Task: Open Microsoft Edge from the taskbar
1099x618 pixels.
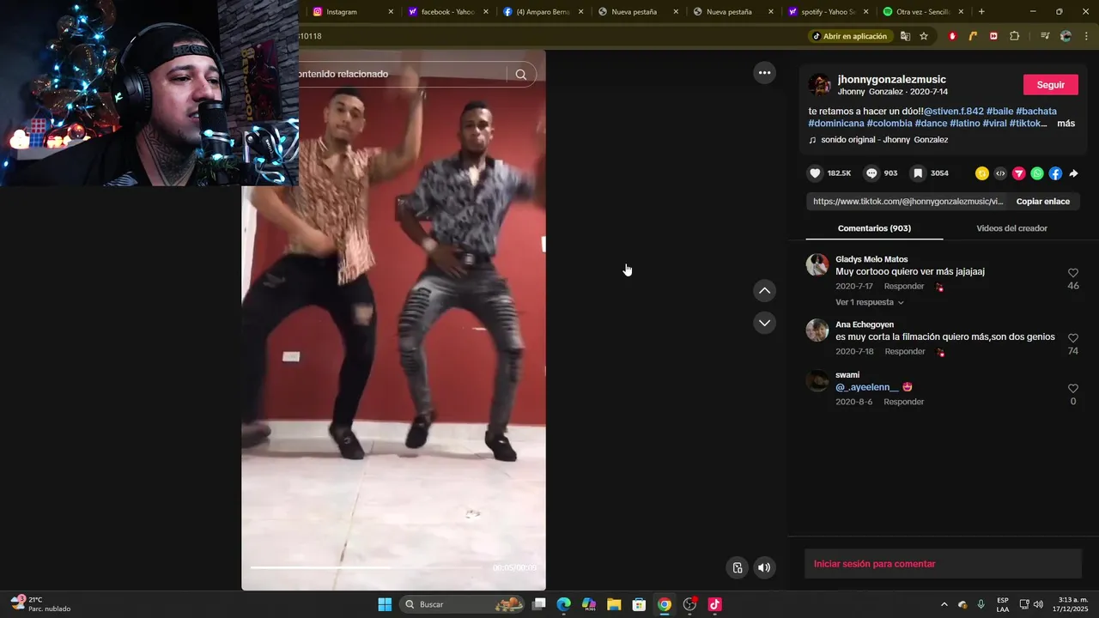Action: pyautogui.click(x=563, y=604)
